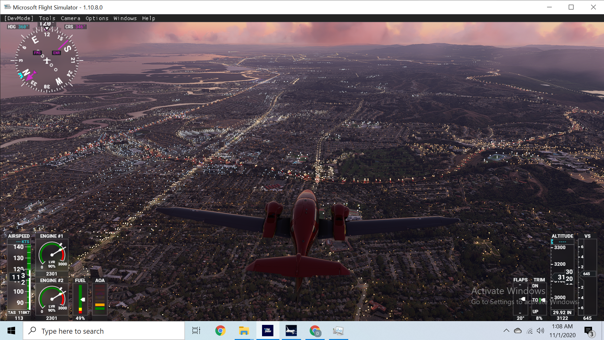Image resolution: width=604 pixels, height=340 pixels.
Task: Open the Action Center notifications icon
Action: [x=589, y=331]
